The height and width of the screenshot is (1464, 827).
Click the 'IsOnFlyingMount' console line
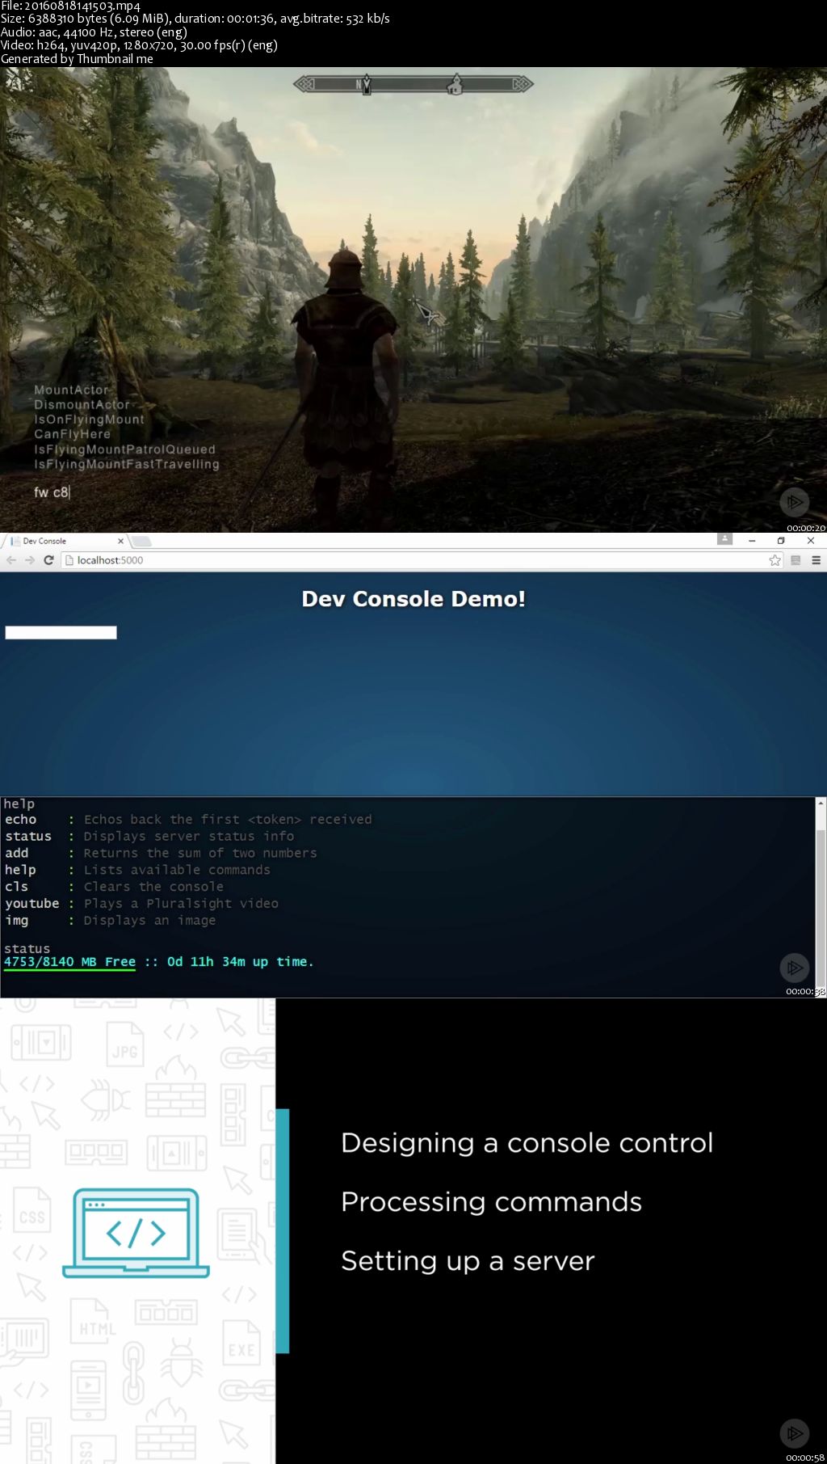coord(89,420)
